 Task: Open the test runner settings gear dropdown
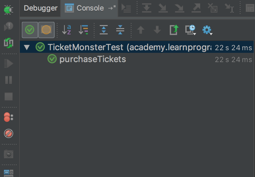click(x=207, y=30)
